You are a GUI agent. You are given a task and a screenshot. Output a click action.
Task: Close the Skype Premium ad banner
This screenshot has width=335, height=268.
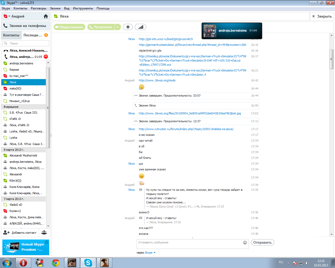click(47, 242)
